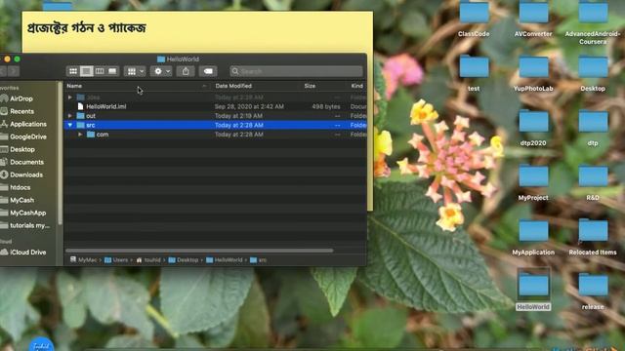Expand the .idea folder disclosure triangle
The height and width of the screenshot is (351, 625).
tap(70, 97)
